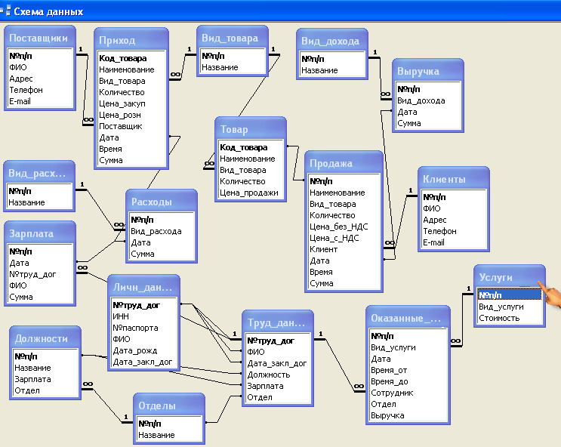Click Название field in Отделы table

pos(169,435)
